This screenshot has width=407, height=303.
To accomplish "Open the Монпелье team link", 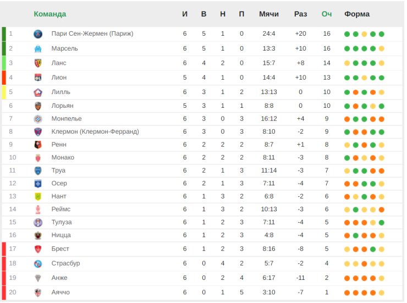I will point(67,119).
